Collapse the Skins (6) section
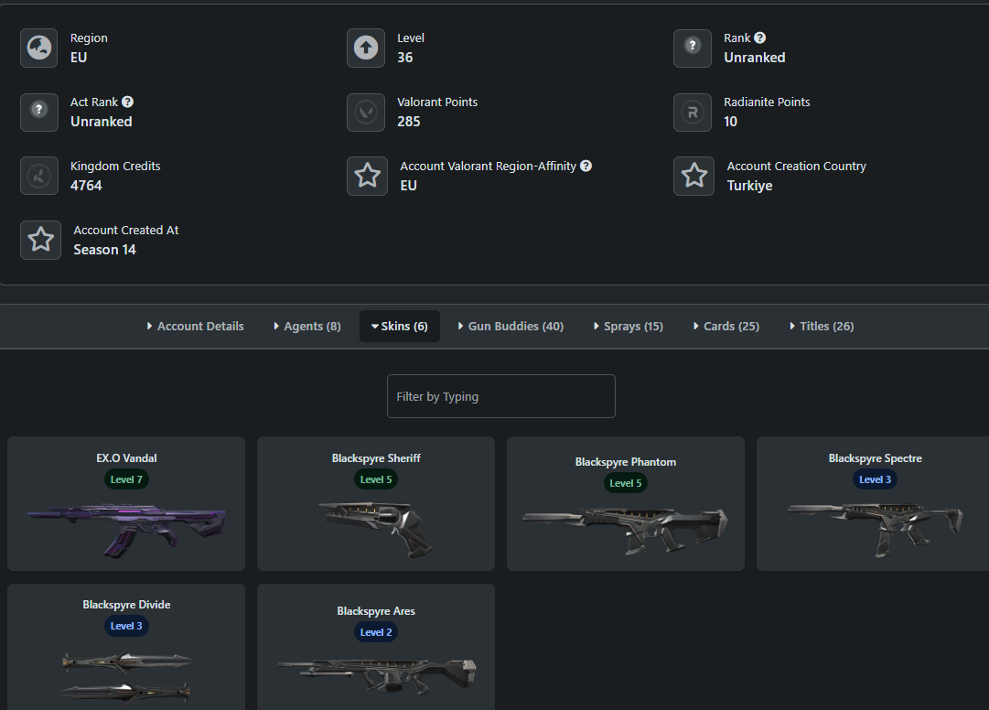 399,326
